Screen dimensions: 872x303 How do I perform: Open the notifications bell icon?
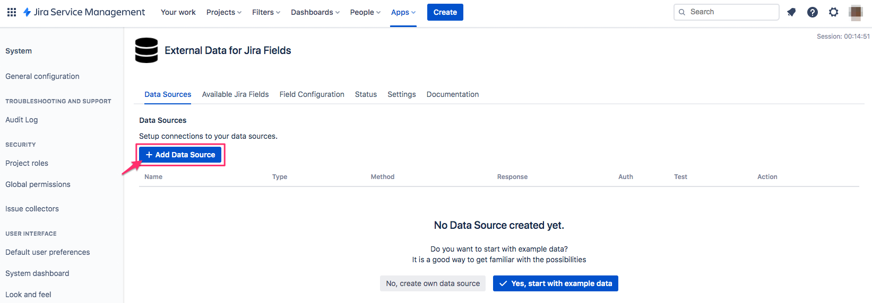(x=791, y=12)
